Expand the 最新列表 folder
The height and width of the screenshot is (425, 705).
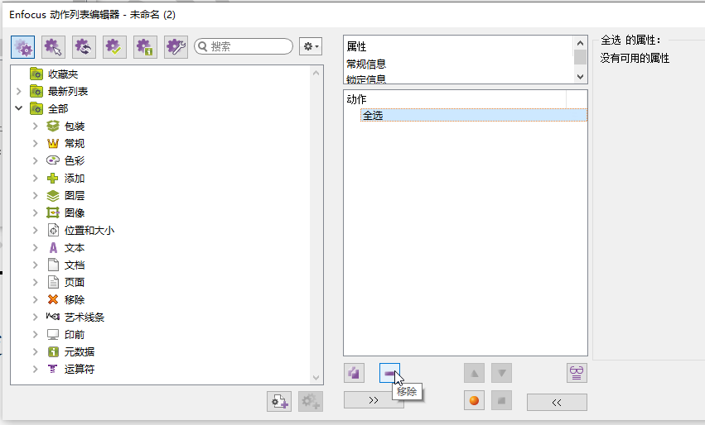pyautogui.click(x=18, y=92)
